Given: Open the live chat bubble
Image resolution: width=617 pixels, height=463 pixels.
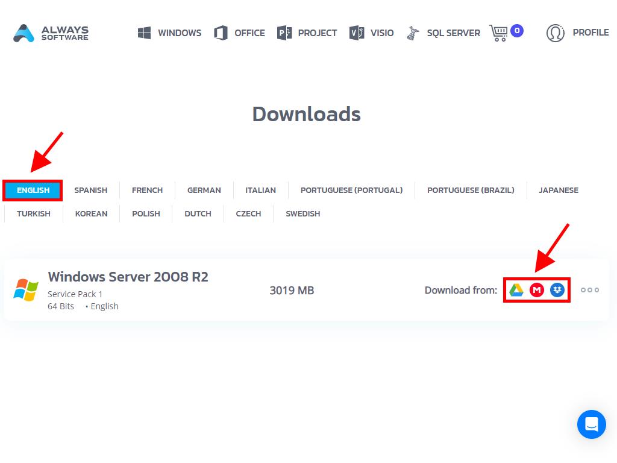Looking at the screenshot, I should 591,424.
